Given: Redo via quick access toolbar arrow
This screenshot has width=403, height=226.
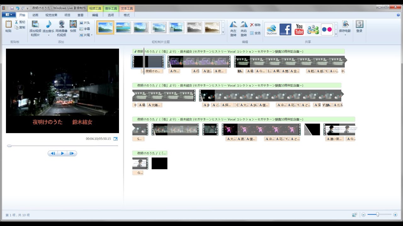Looking at the screenshot, I should pos(23,8).
